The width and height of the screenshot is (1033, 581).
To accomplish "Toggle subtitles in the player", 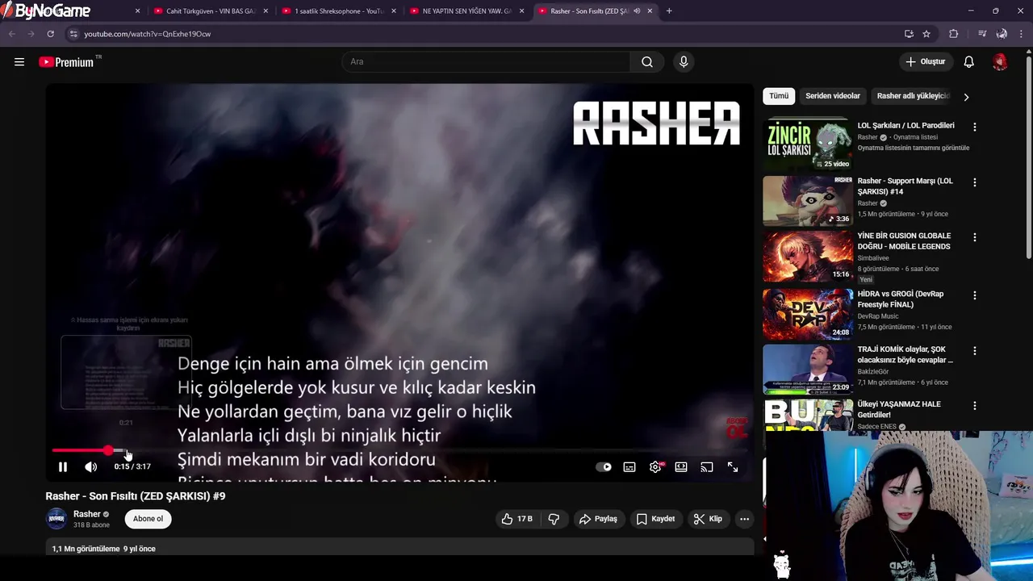I will click(x=629, y=466).
